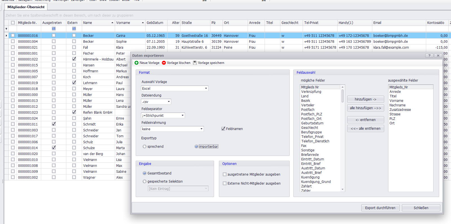
Task: Click the Extern filter checkbox in filter row
Action: tap(74, 29)
